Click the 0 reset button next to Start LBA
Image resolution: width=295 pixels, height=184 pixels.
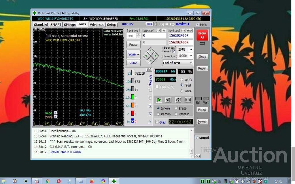tap(164, 30)
